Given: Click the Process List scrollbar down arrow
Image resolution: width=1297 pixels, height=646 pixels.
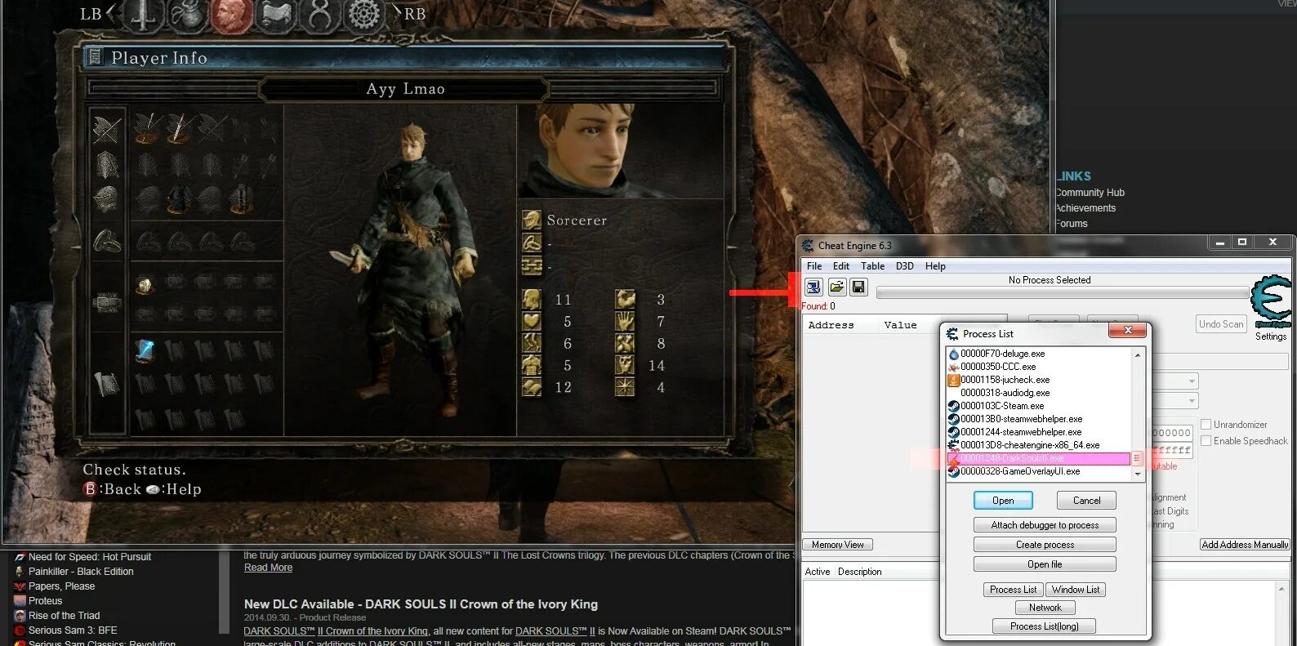Looking at the screenshot, I should coord(1138,474).
